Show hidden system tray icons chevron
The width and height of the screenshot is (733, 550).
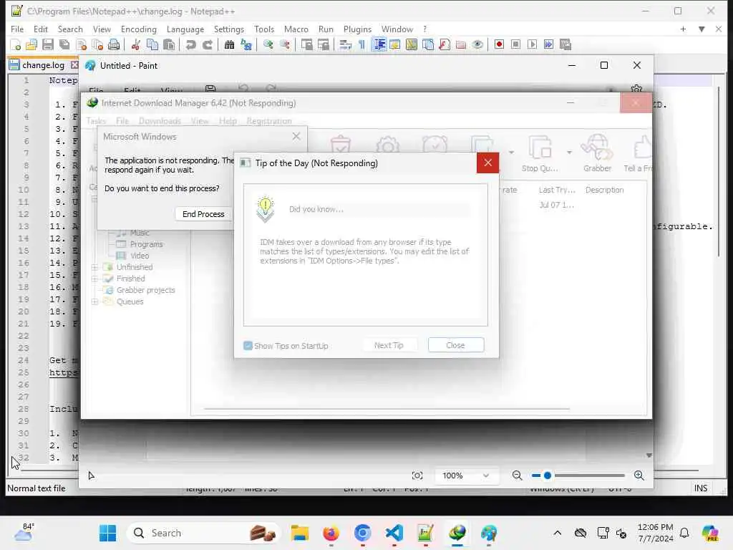[557, 533]
